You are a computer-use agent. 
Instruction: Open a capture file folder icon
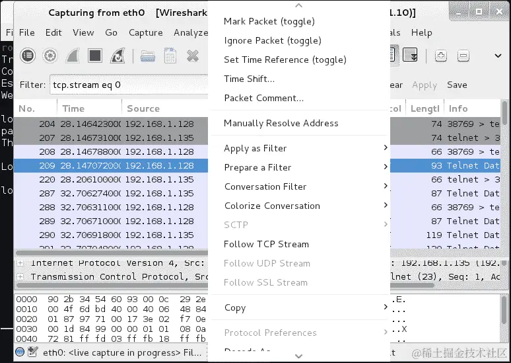click(148, 56)
